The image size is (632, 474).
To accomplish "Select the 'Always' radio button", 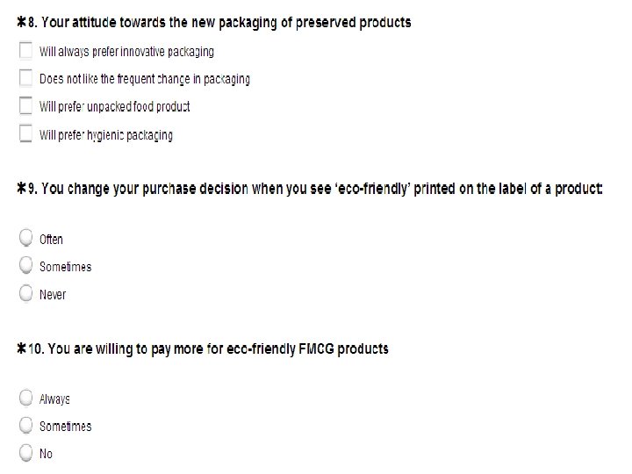I will click(26, 398).
